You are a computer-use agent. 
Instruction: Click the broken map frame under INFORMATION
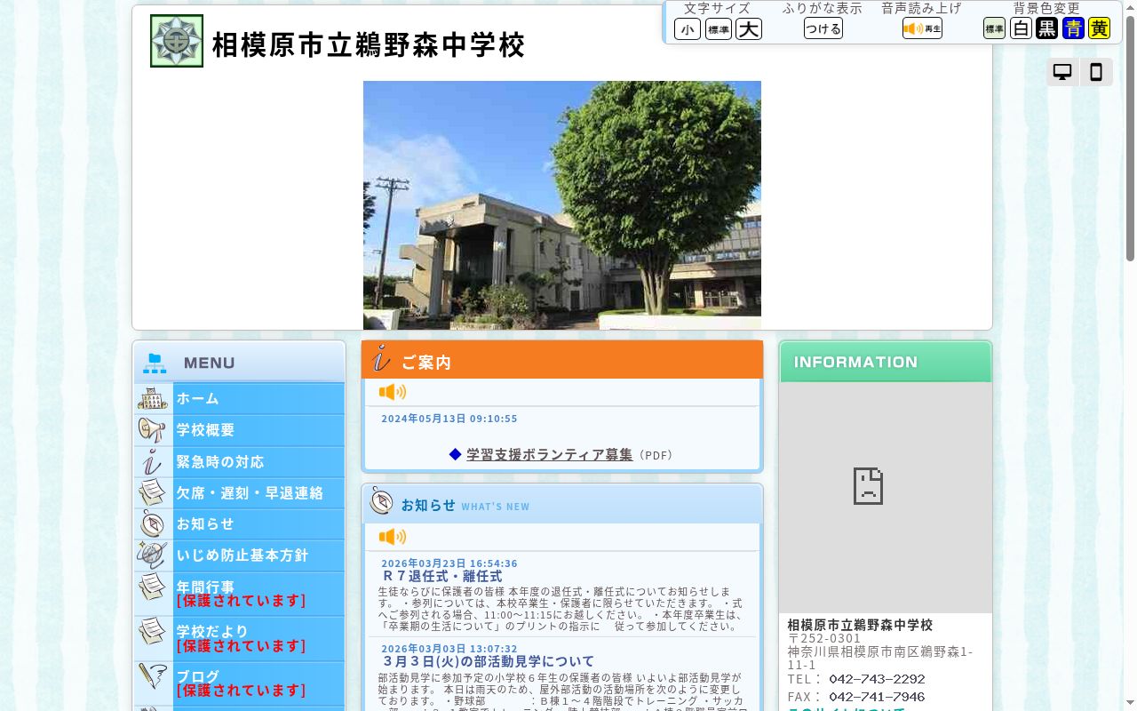(x=886, y=498)
